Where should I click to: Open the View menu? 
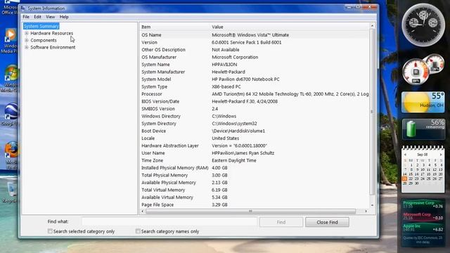(50, 17)
